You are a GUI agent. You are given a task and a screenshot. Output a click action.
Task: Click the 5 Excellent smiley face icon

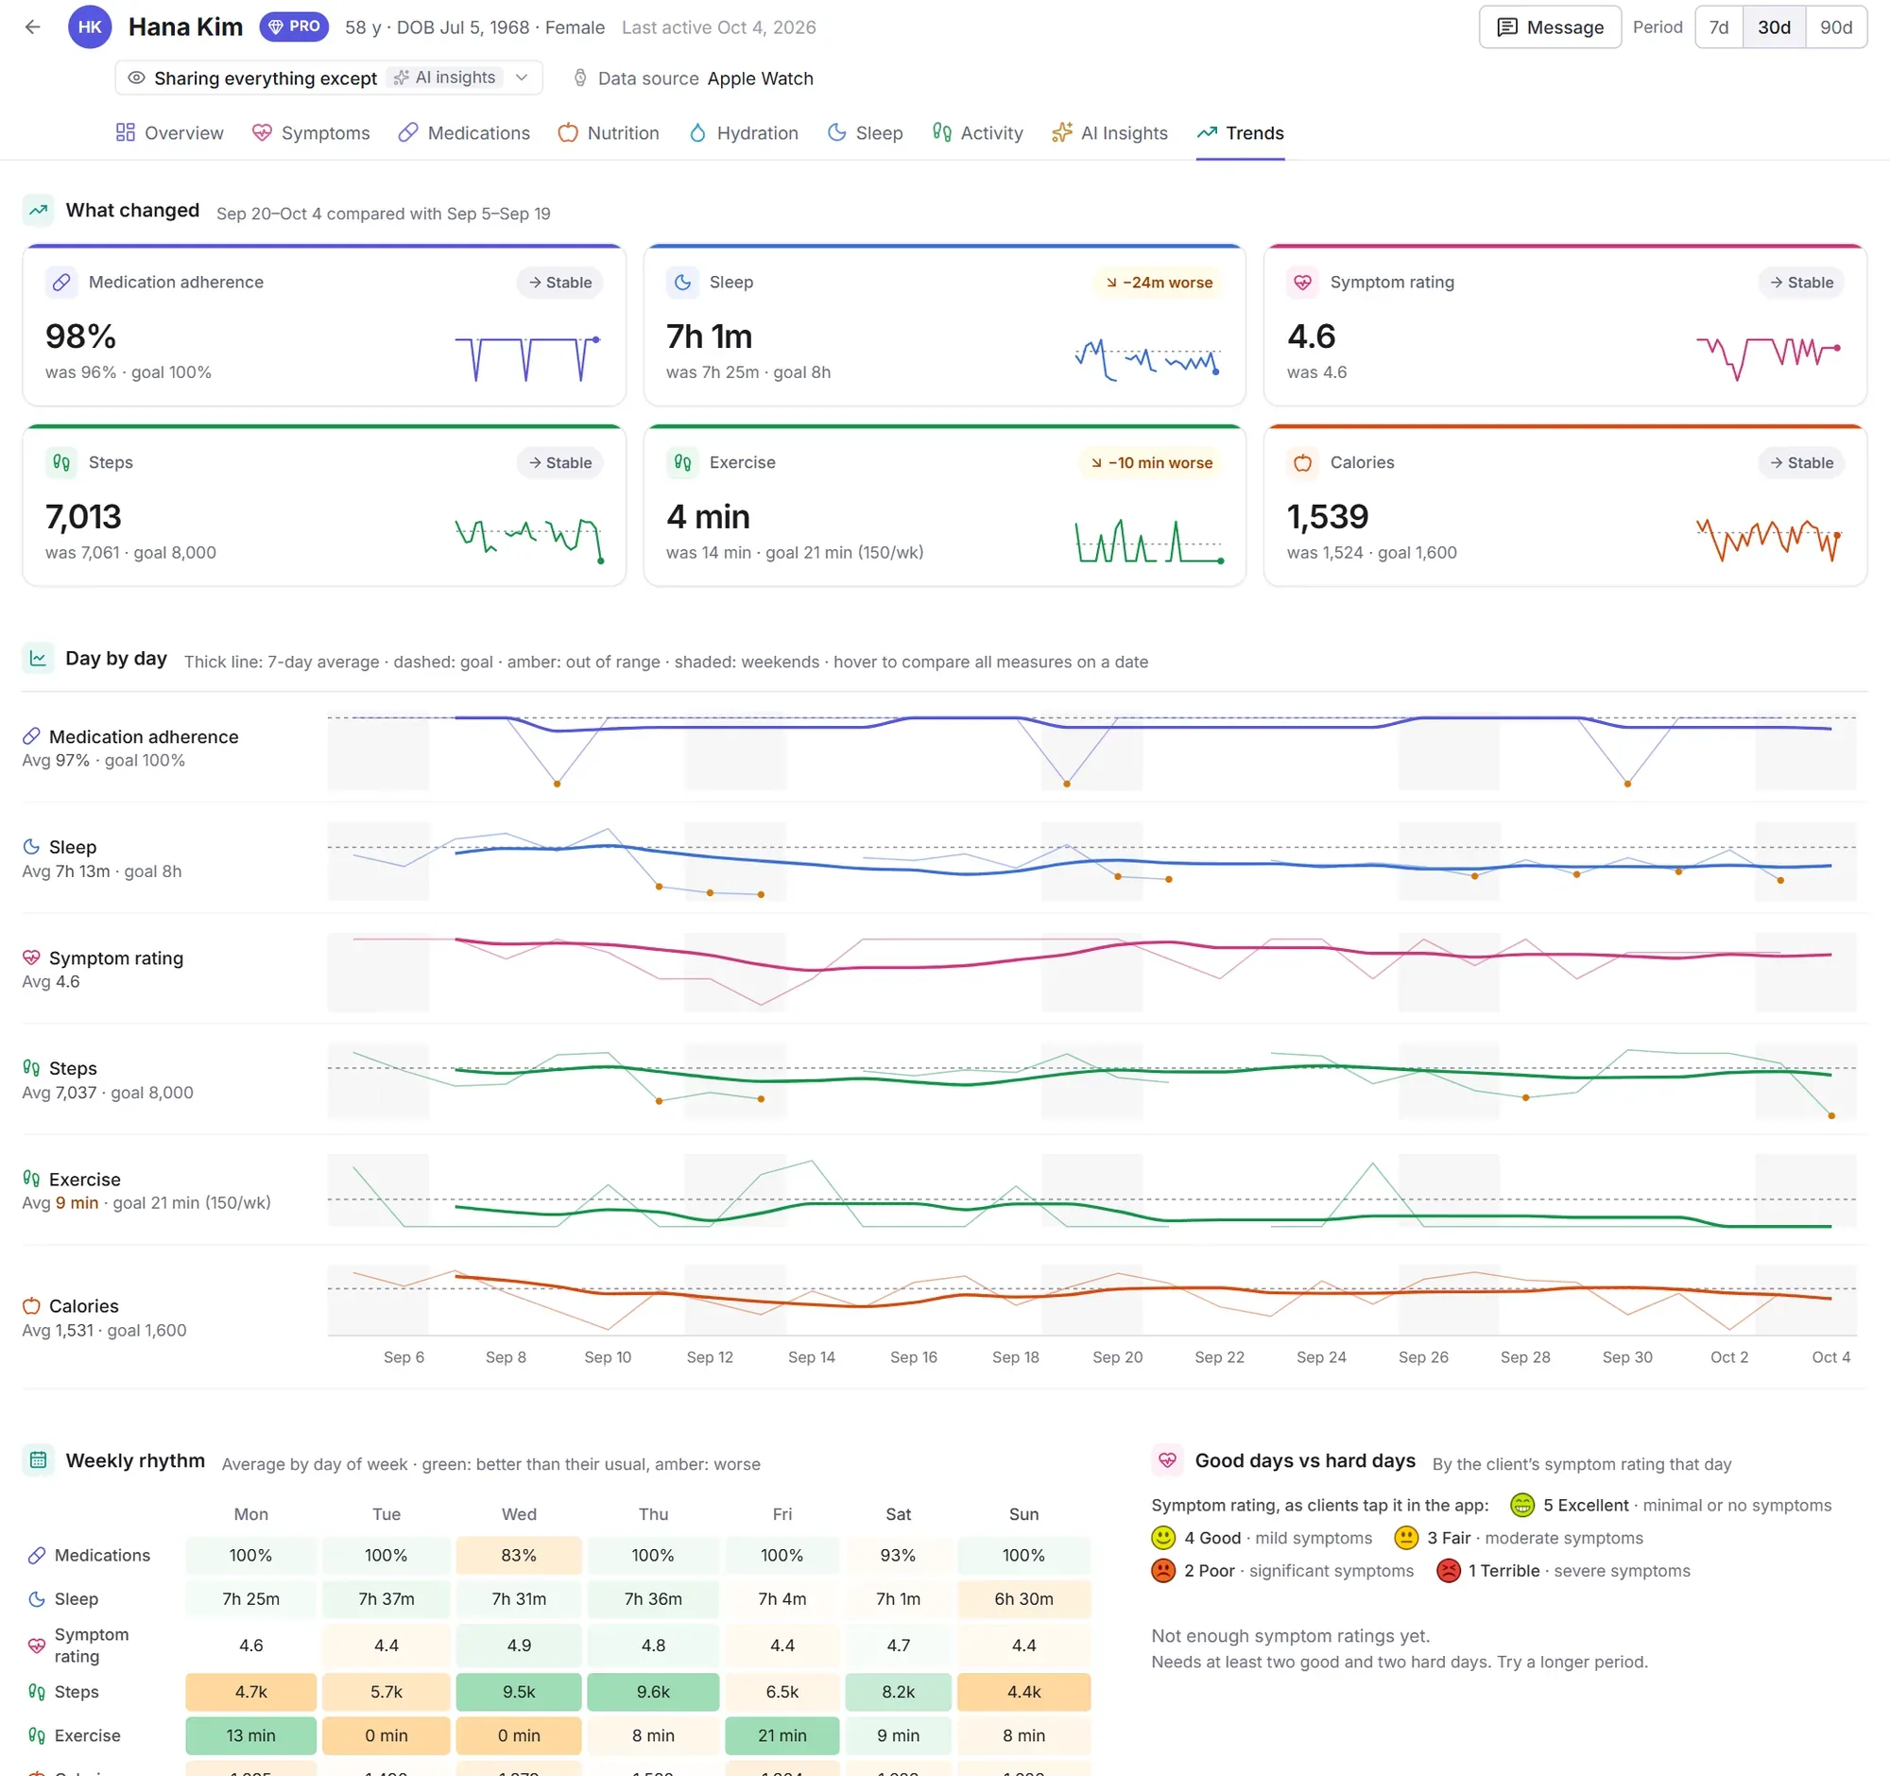1522,1505
